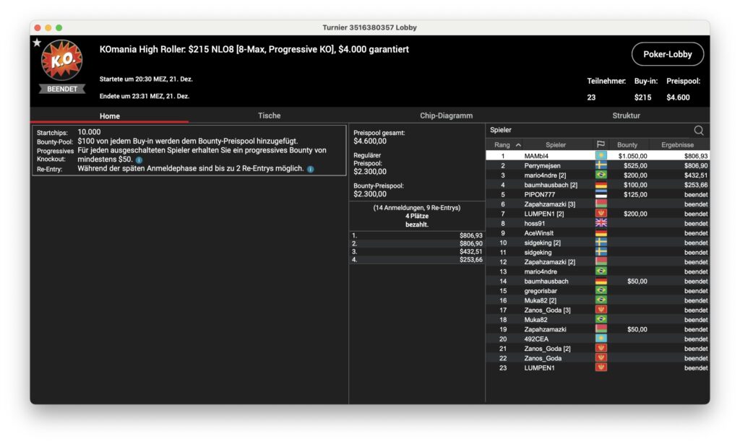Select the Struktur tab
This screenshot has width=740, height=444.
pyautogui.click(x=626, y=116)
